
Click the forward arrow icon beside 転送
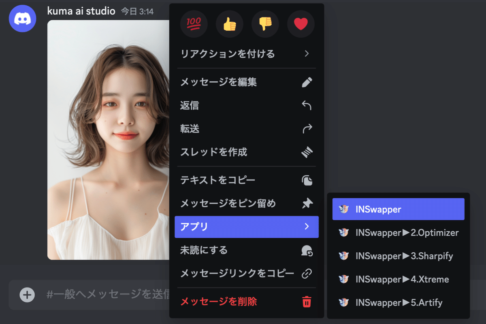[307, 129]
